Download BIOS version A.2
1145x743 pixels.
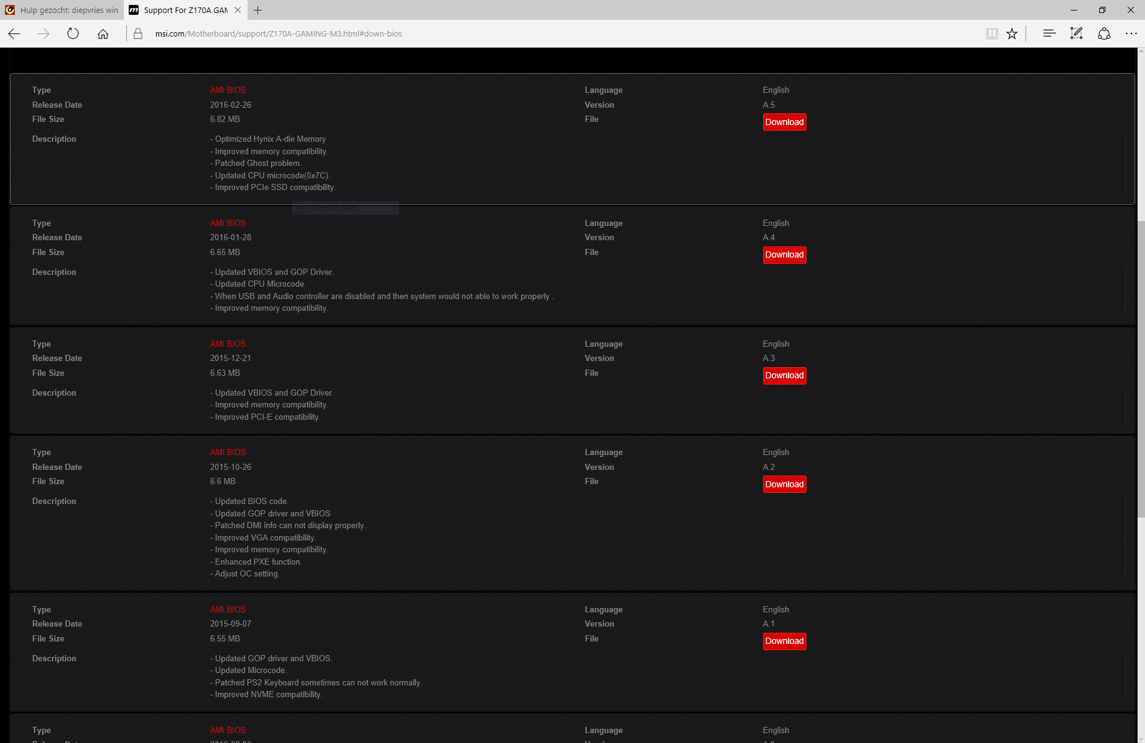tap(784, 484)
